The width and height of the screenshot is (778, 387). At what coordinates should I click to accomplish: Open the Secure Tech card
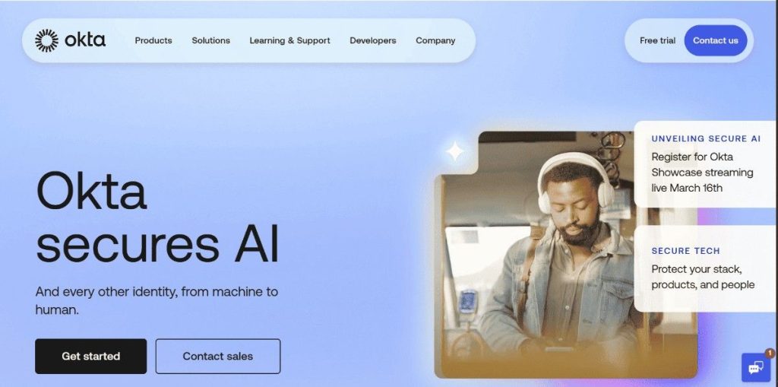tap(704, 268)
